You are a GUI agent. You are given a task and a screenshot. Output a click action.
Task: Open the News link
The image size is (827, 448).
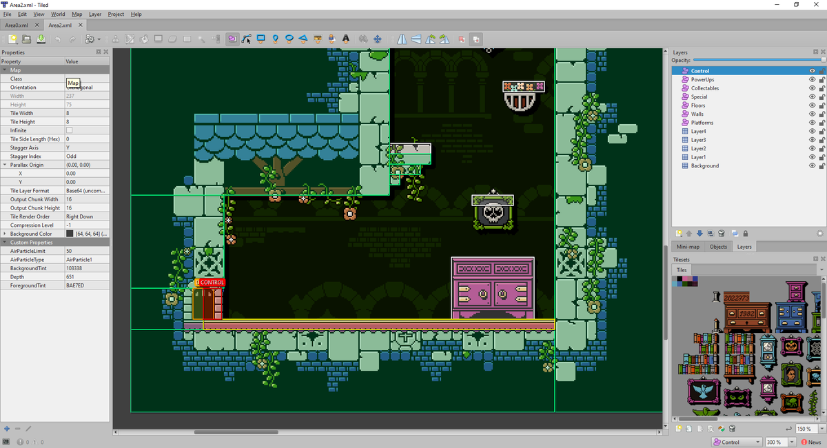811,442
